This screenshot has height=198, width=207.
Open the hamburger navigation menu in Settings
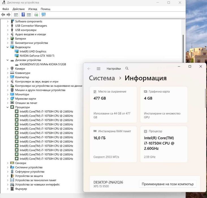(x=98, y=68)
